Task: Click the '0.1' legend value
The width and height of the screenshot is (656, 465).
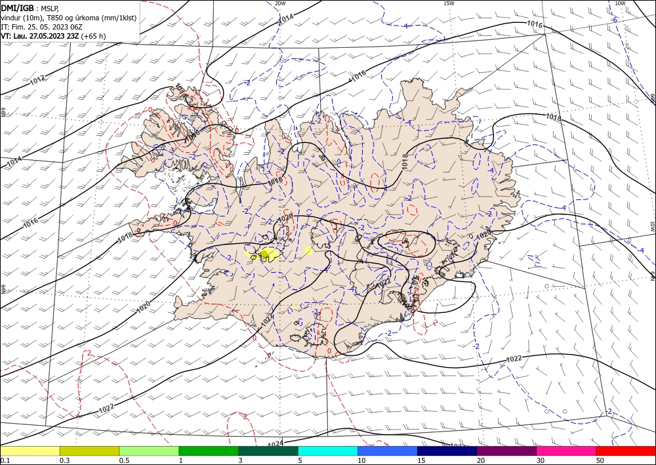Action: tap(4, 460)
